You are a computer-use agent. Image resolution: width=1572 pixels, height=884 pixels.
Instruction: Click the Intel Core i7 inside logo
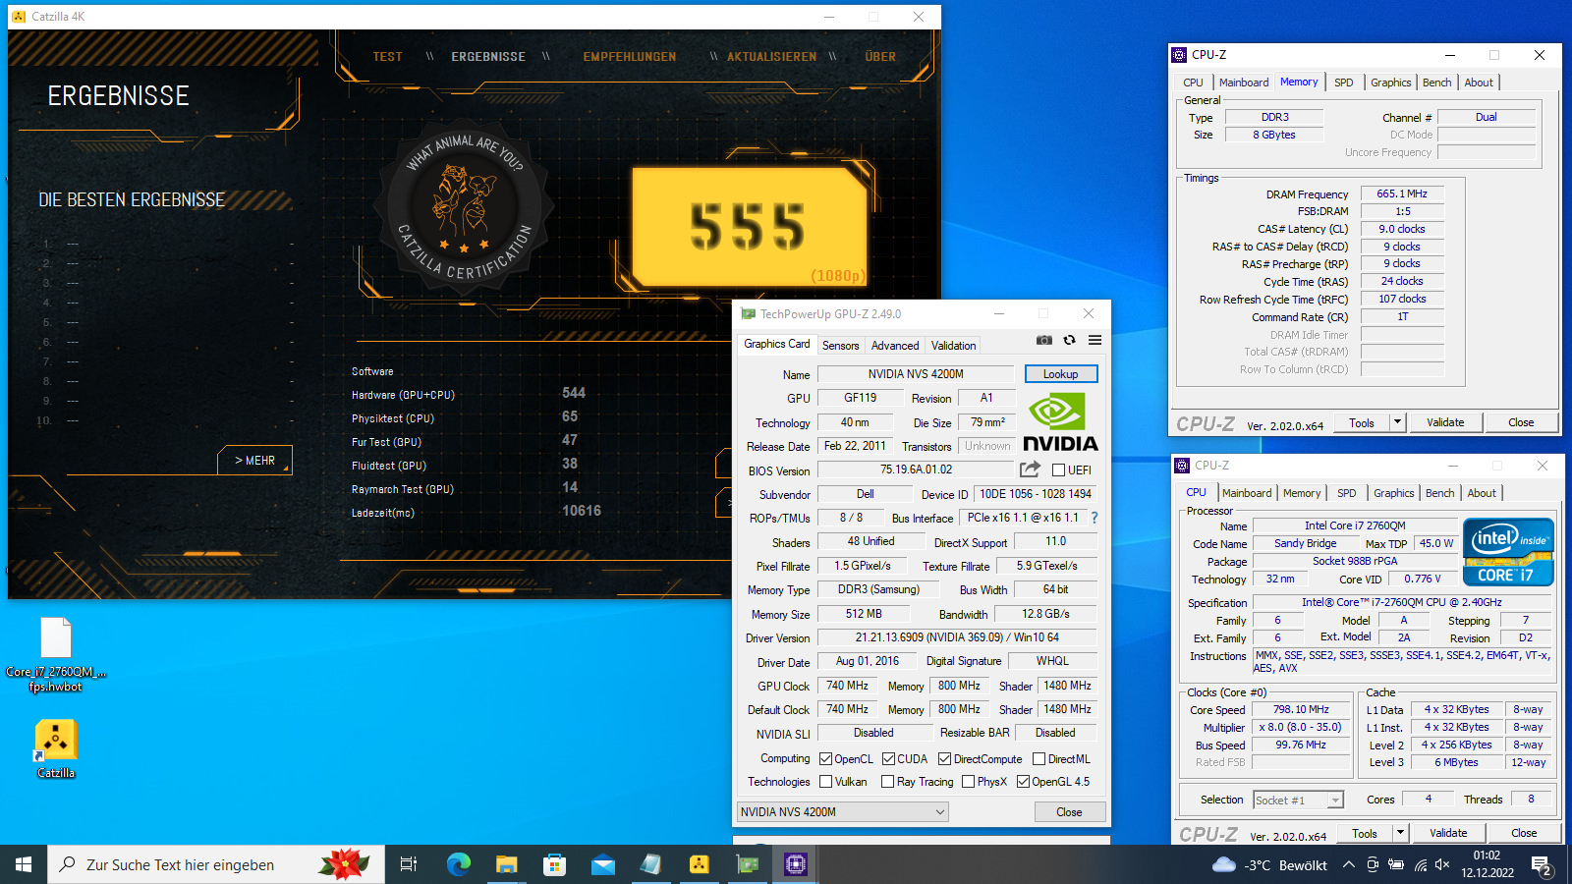tap(1508, 552)
